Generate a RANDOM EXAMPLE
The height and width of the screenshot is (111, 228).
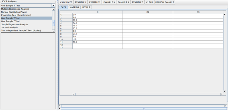[x=165, y=3]
